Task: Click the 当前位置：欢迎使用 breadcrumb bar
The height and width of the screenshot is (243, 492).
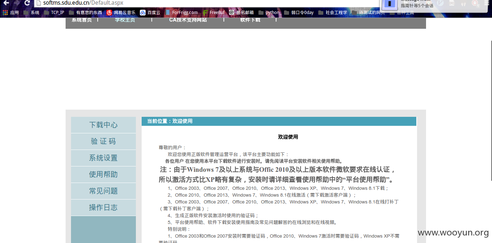Action: (279, 121)
